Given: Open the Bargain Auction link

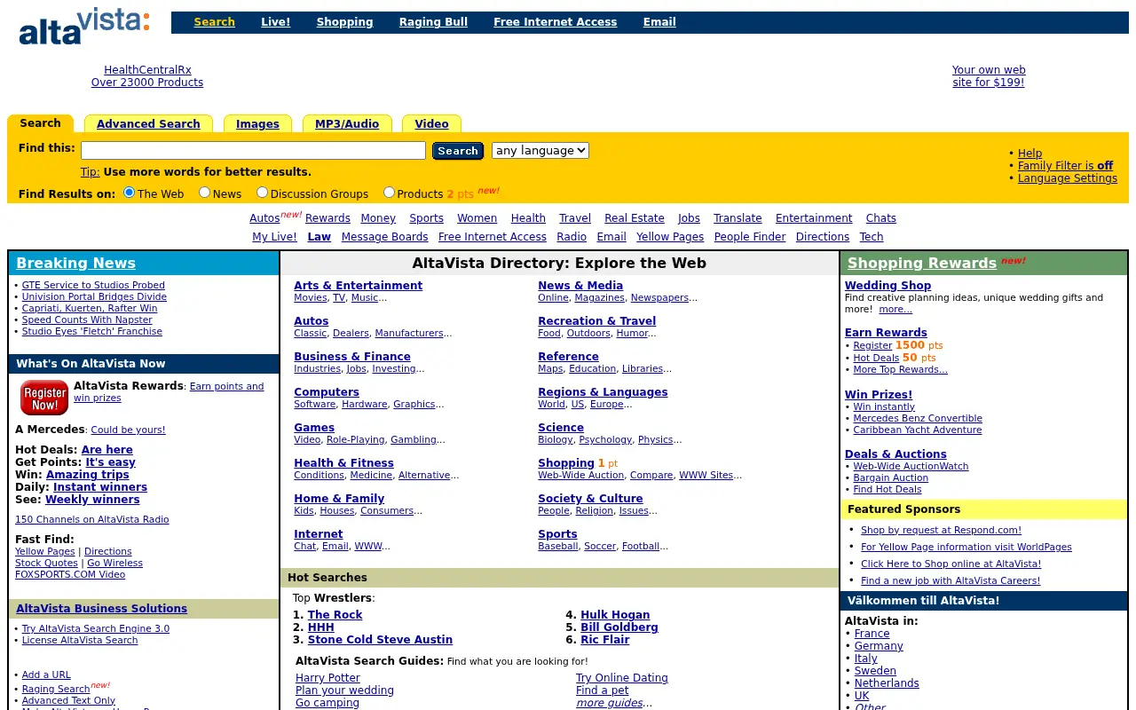Looking at the screenshot, I should point(890,477).
